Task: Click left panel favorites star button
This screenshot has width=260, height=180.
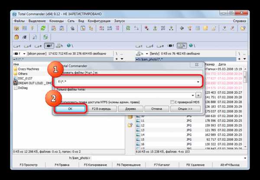Action: point(117,59)
